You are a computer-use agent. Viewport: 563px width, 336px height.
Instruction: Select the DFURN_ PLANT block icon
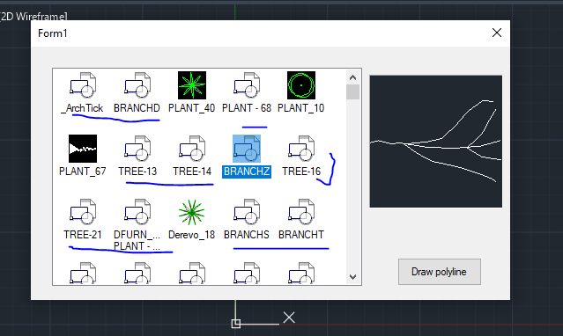pos(137,212)
